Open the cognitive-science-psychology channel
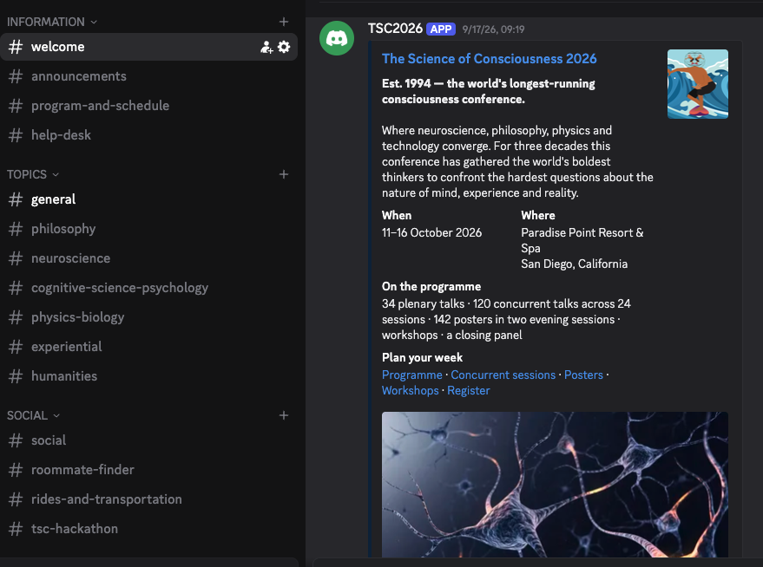 point(149,288)
